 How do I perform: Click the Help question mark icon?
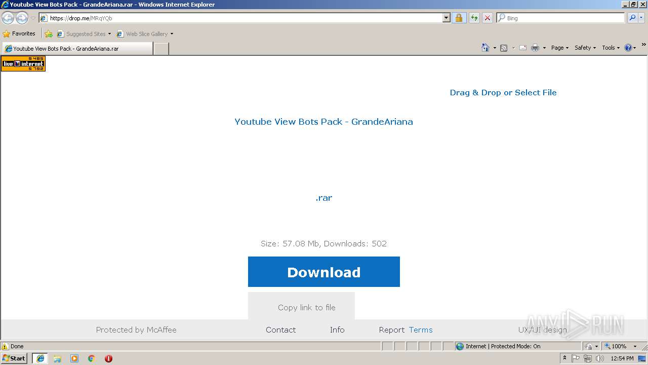[628, 48]
